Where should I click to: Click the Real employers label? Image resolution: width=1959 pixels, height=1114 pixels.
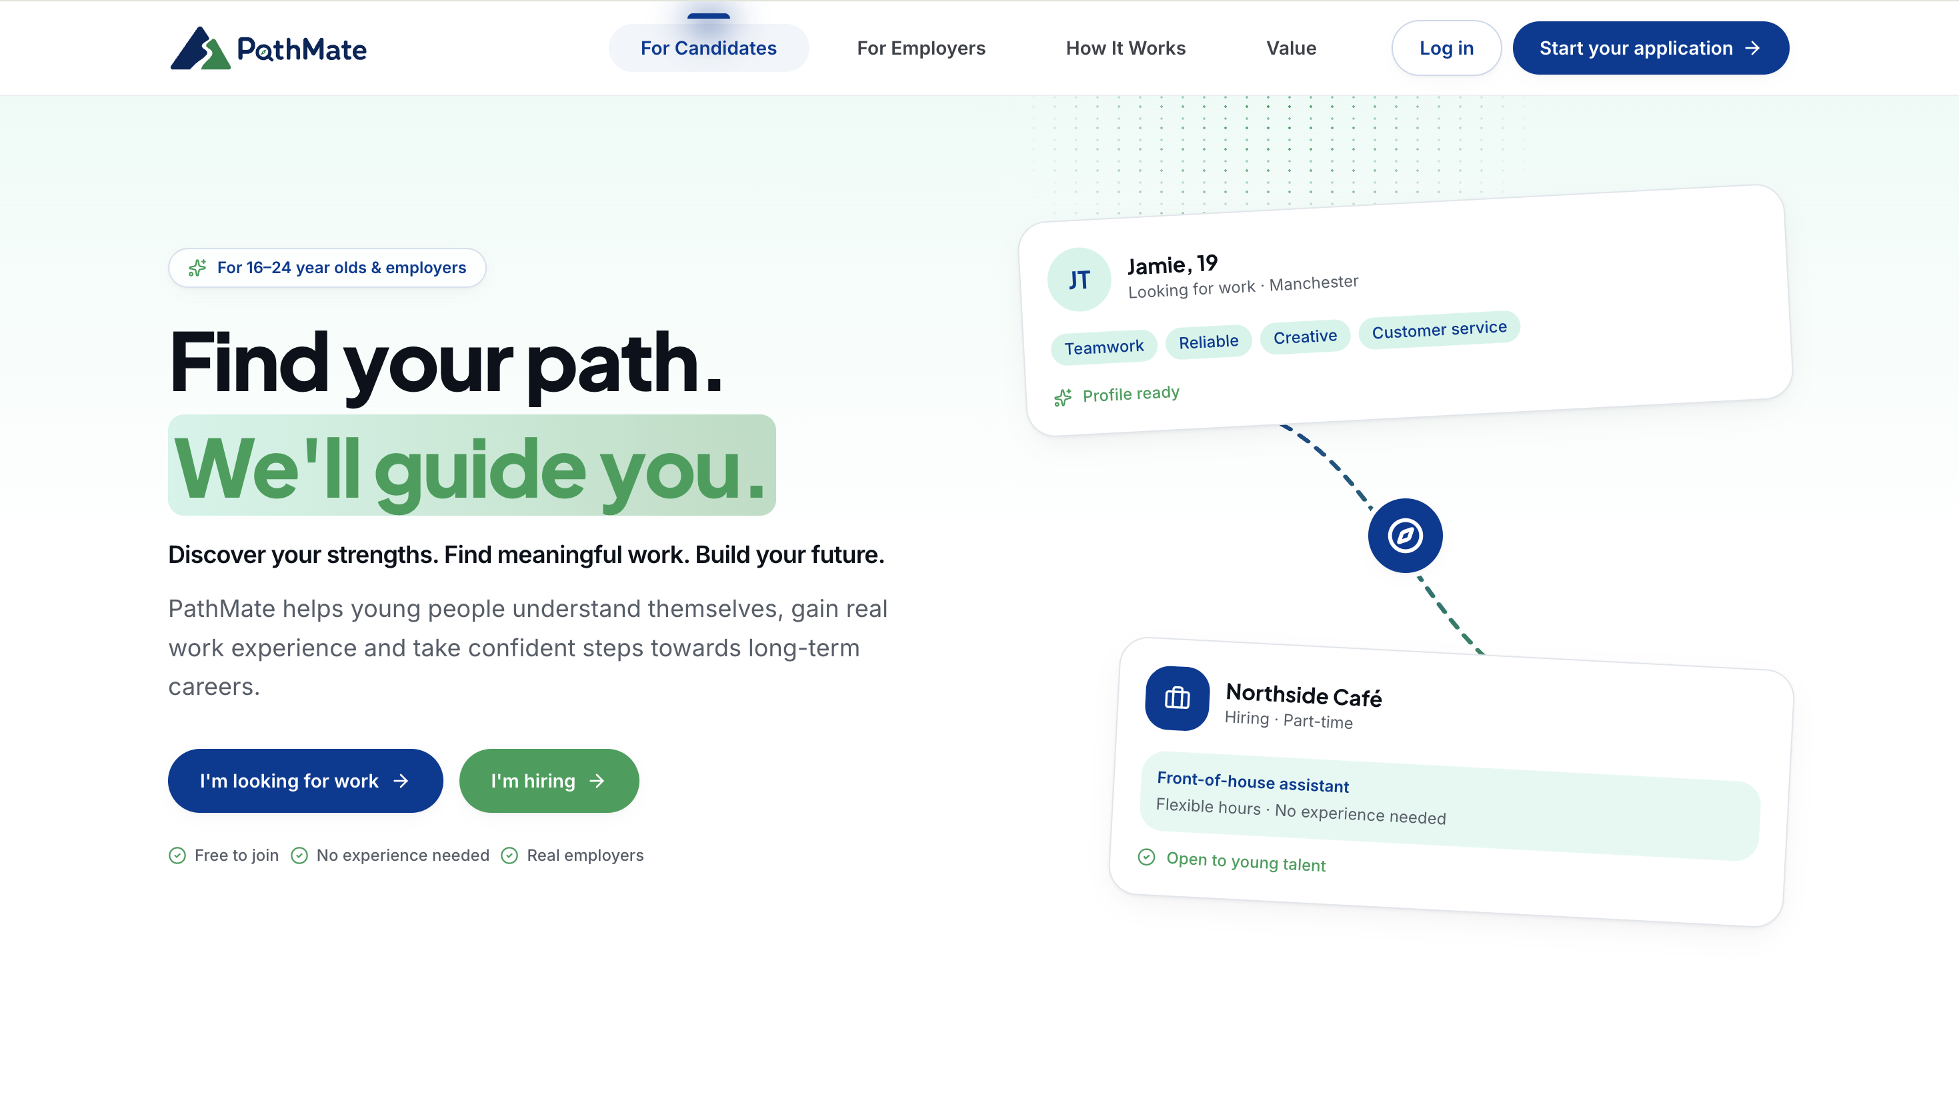pos(585,855)
